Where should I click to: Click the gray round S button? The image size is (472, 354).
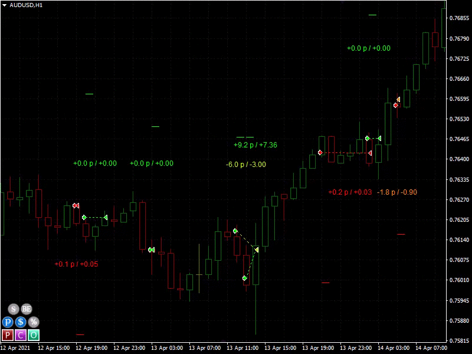[x=13, y=309]
